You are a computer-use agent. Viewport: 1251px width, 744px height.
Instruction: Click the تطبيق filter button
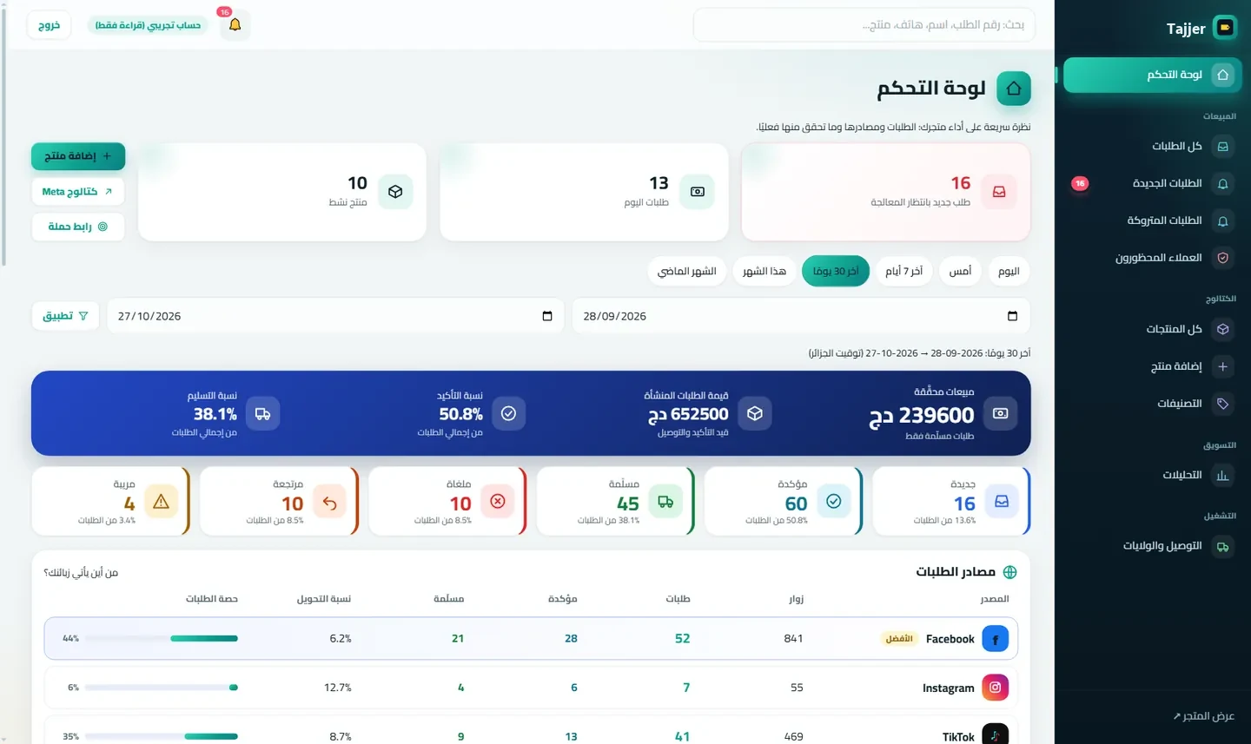point(65,316)
